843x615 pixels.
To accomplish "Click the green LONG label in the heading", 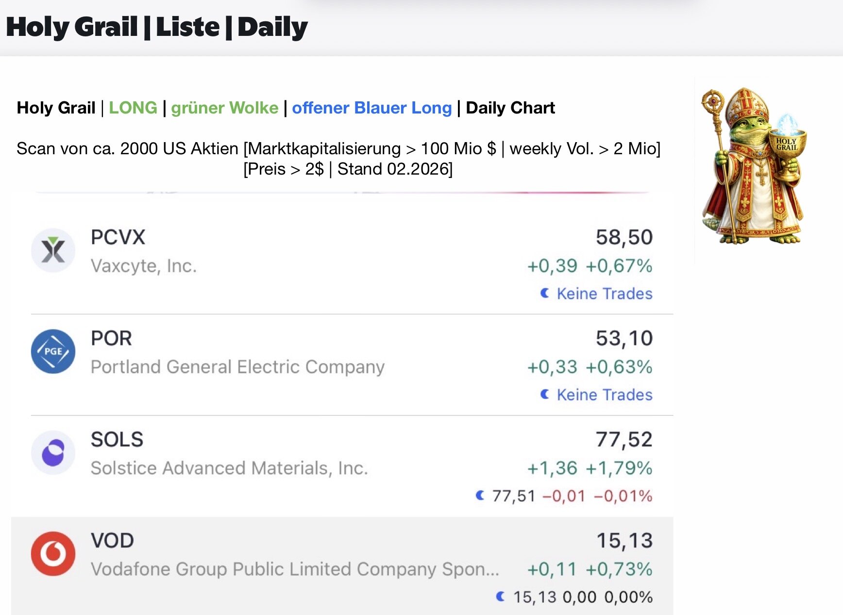I will pos(133,108).
